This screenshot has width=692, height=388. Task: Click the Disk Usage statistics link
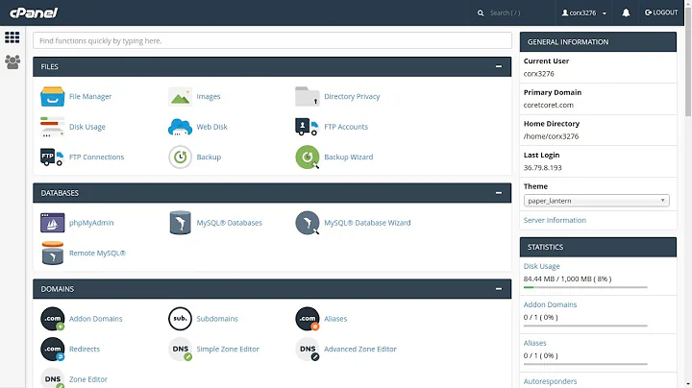541,266
